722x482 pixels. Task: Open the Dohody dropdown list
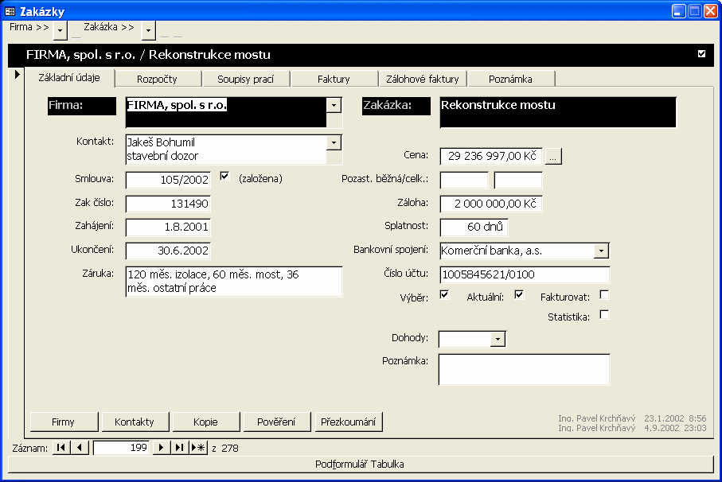(x=498, y=339)
